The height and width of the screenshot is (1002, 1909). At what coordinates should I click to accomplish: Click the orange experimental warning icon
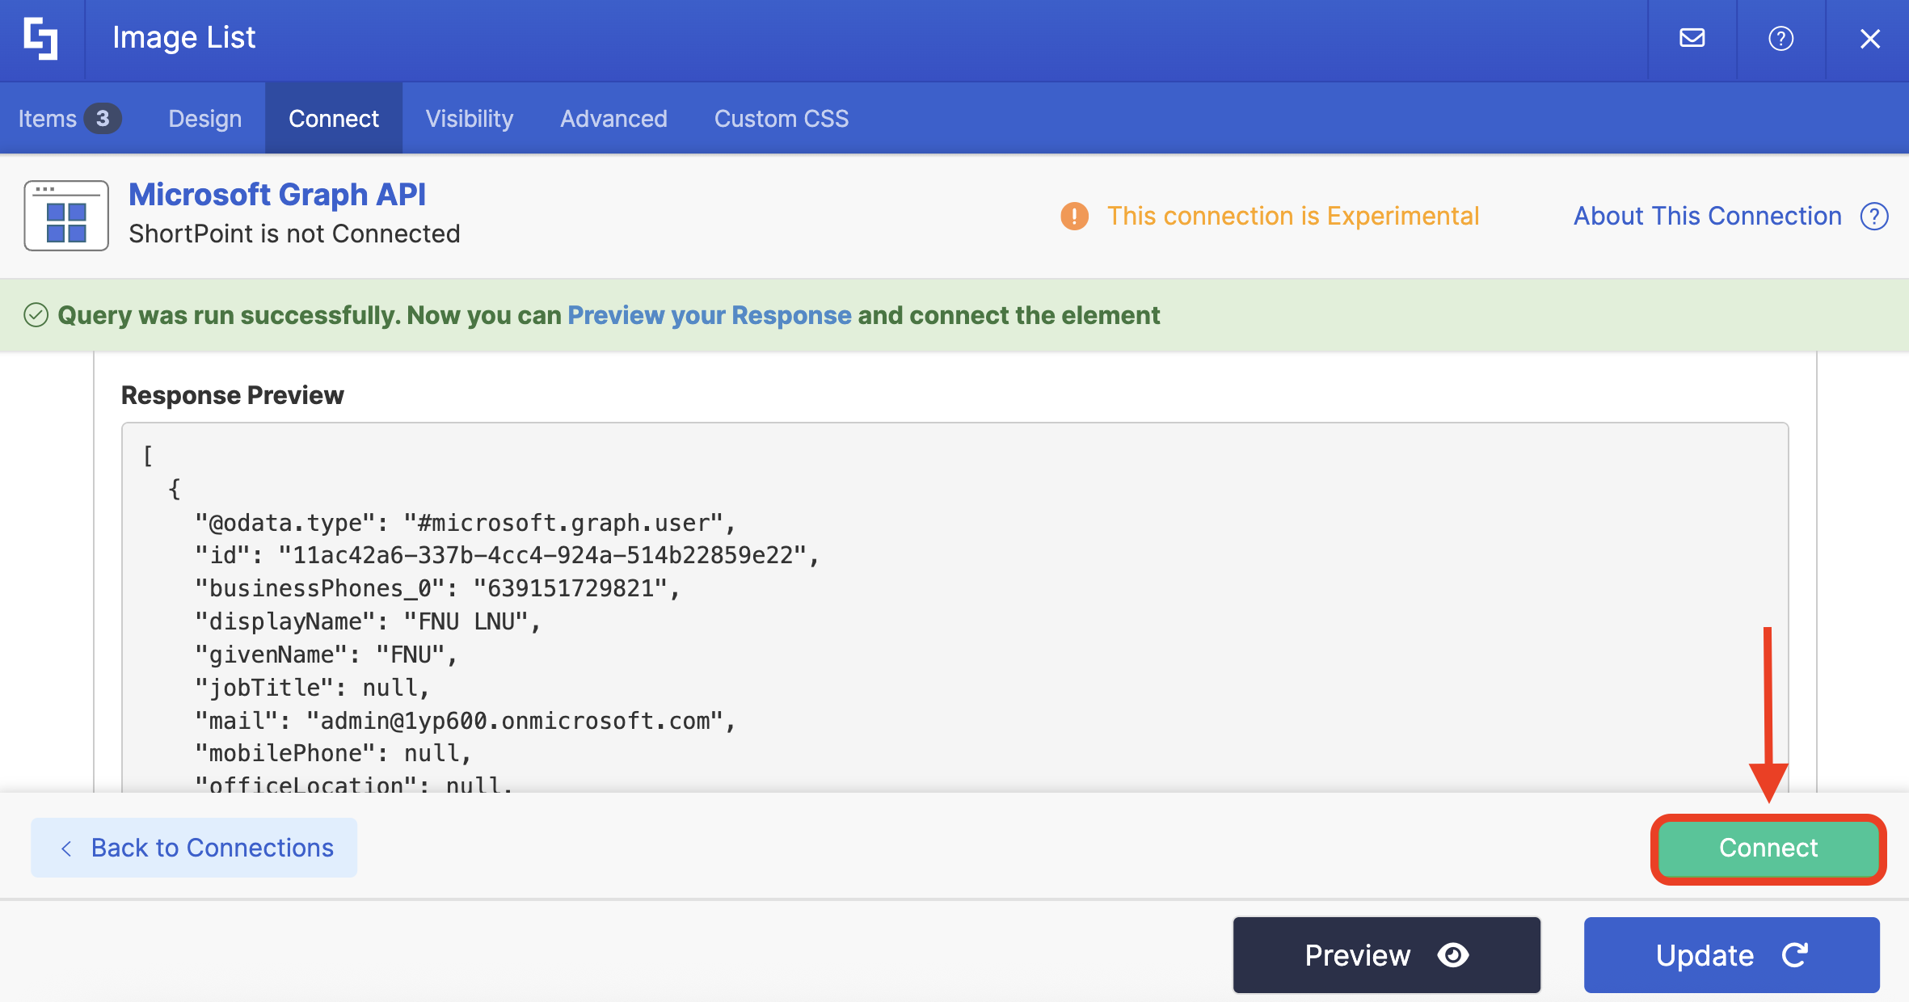(x=1074, y=217)
